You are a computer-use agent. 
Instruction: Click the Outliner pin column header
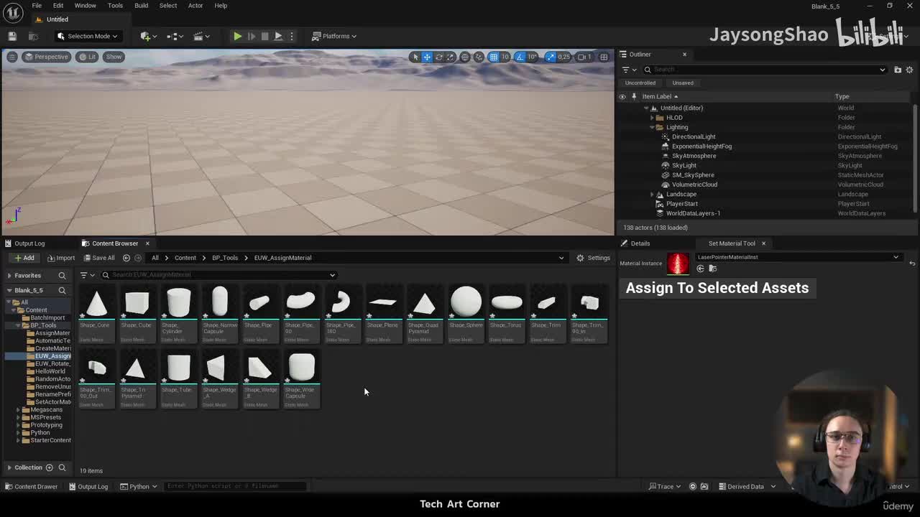coord(634,96)
